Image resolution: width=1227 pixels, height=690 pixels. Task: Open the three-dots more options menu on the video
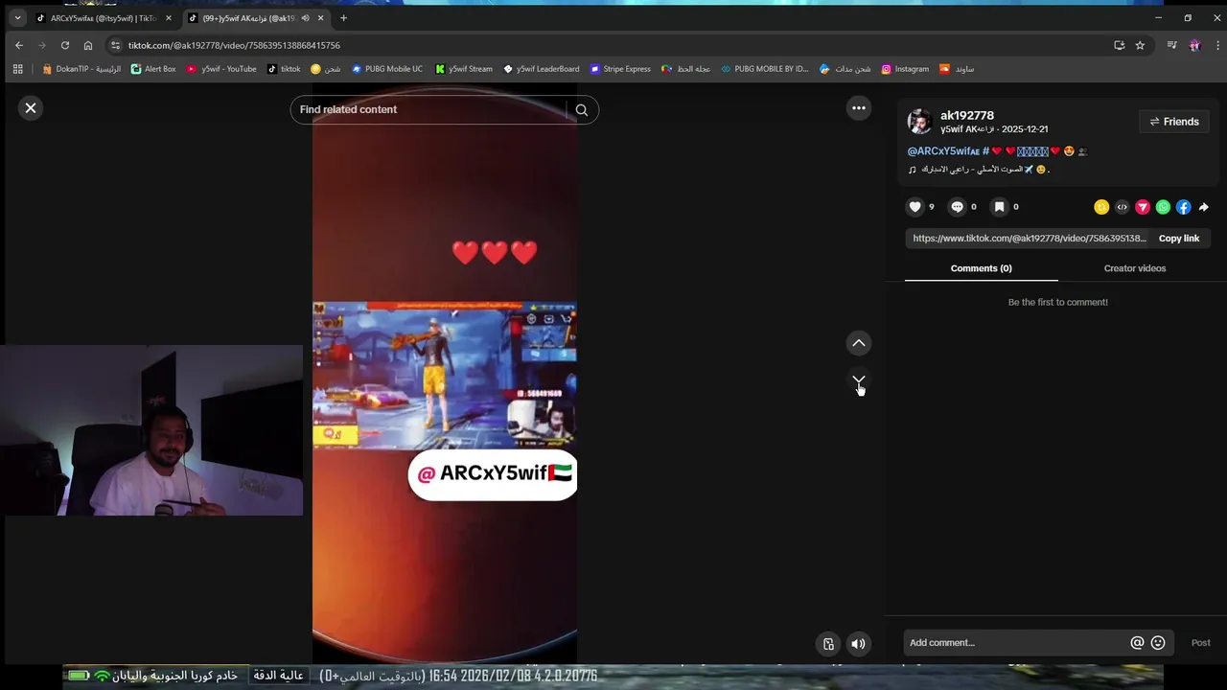[859, 108]
